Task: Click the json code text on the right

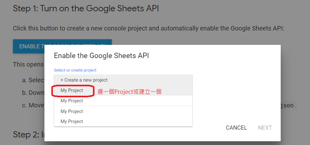Action: [x=287, y=105]
